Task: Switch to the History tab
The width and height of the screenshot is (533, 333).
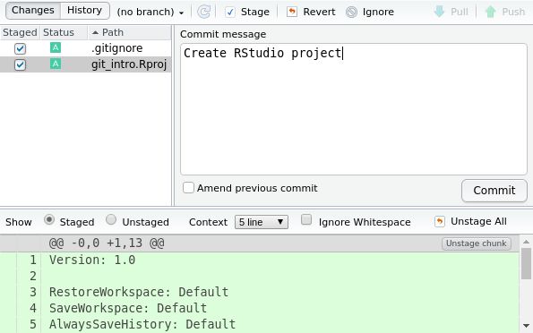Action: click(84, 10)
